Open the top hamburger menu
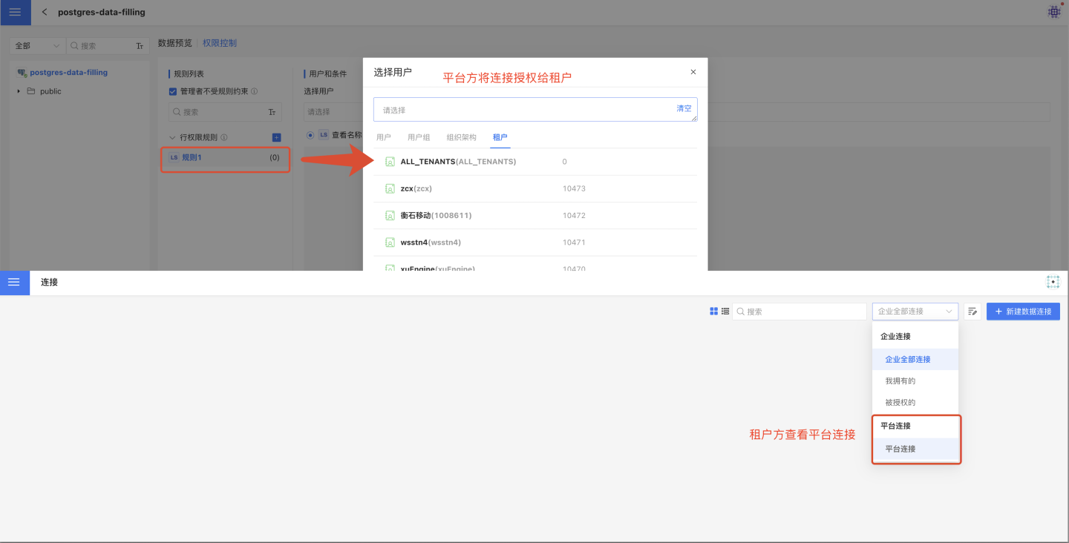Screen dimensions: 1069x543 (15, 13)
